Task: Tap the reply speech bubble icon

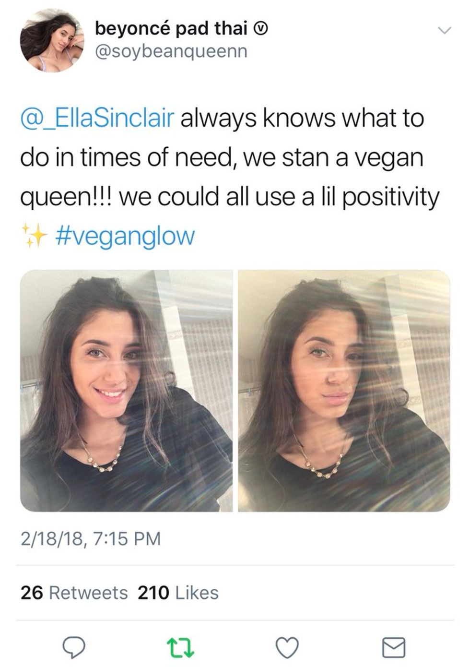Action: point(74,647)
